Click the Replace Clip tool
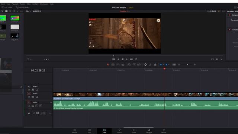The image size is (238, 134). [139, 64]
